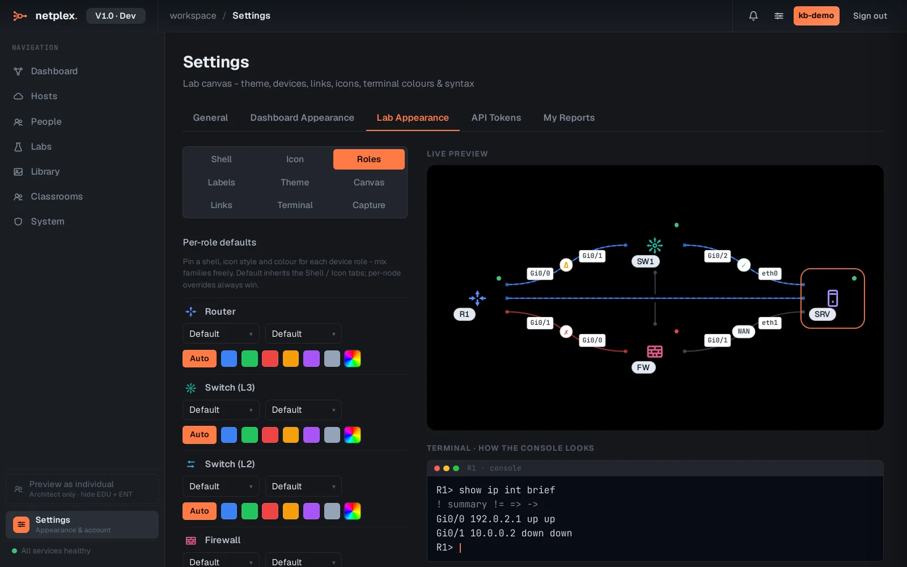
Task: Open the notifications bell
Action: (753, 16)
